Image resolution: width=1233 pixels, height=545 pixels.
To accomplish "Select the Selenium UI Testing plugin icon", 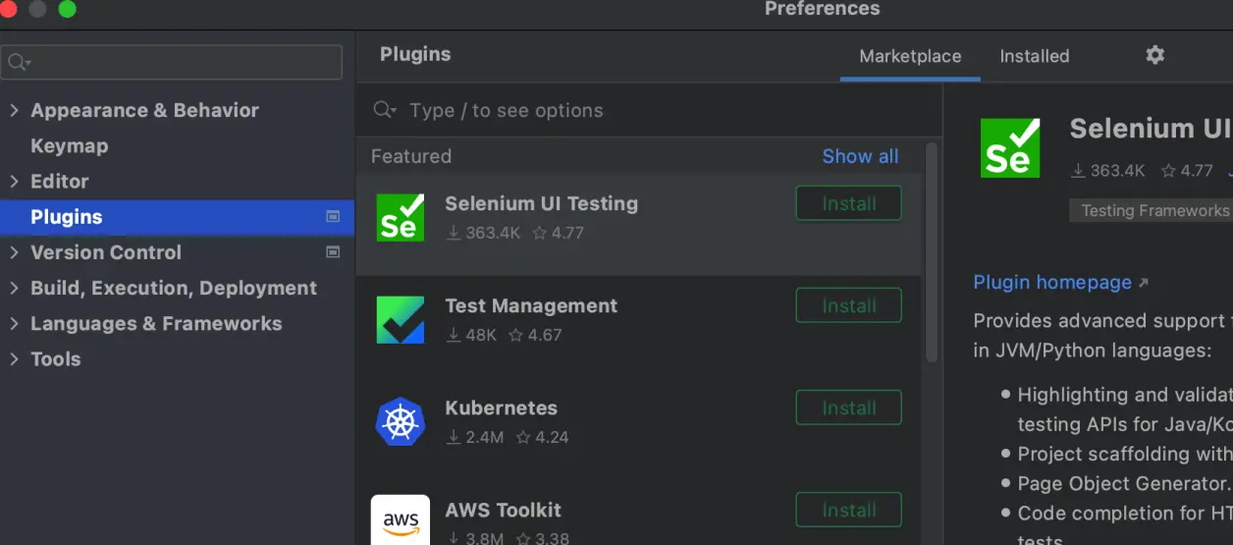I will tap(401, 217).
